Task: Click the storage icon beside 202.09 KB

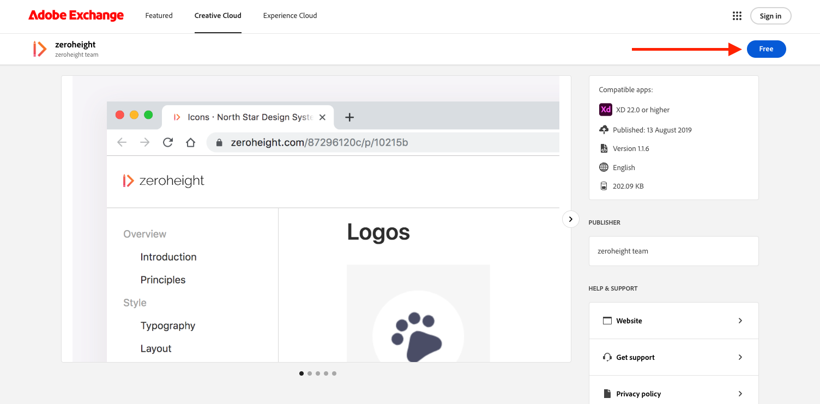Action: [x=604, y=185]
